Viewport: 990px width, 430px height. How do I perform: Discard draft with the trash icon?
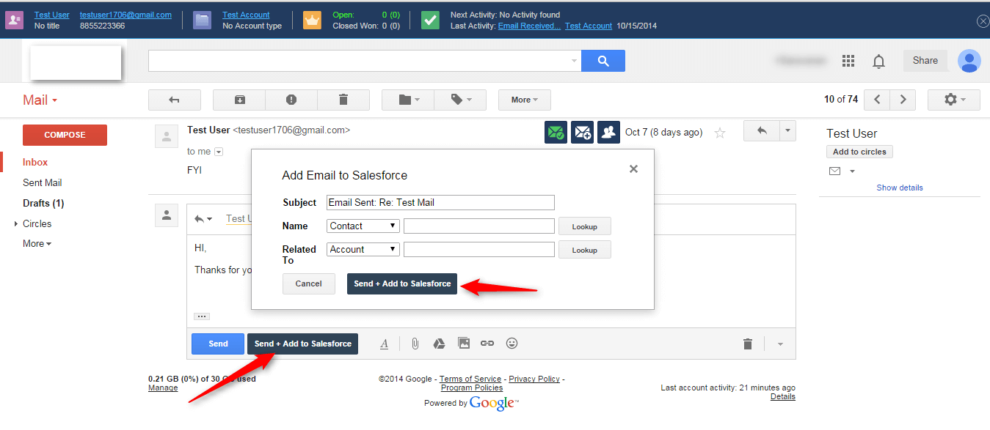click(x=747, y=344)
